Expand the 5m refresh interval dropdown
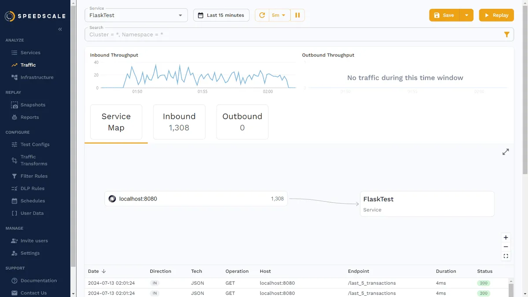 coord(279,15)
